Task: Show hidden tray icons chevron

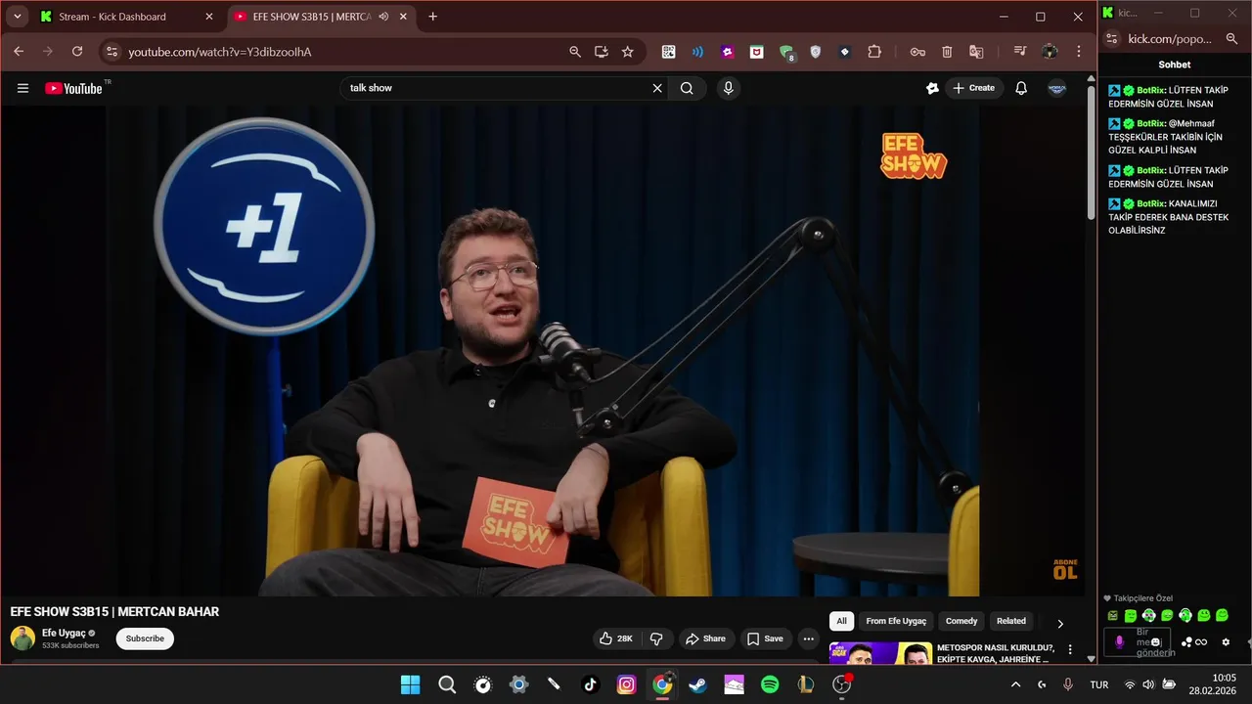Action: (1015, 684)
